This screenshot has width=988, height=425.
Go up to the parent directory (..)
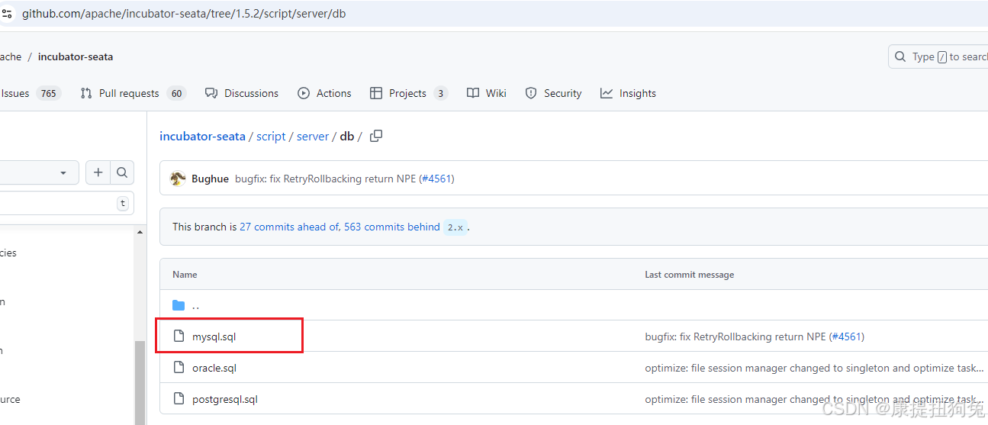coord(196,305)
